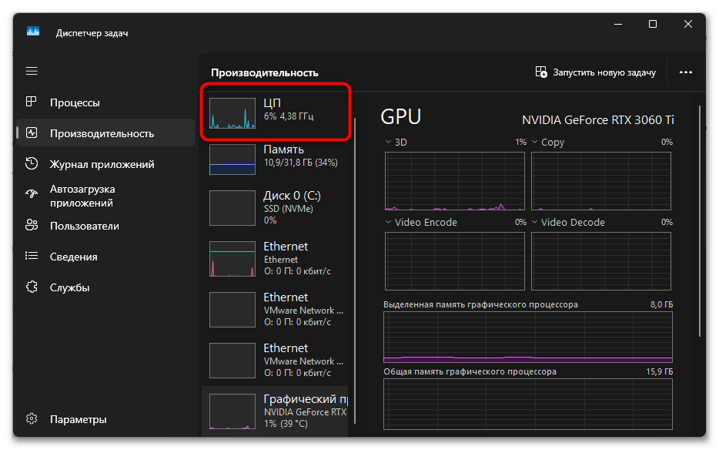Screen dimensions: 719x450
Task: Click the Диспетчер задач window title
Action: point(92,33)
